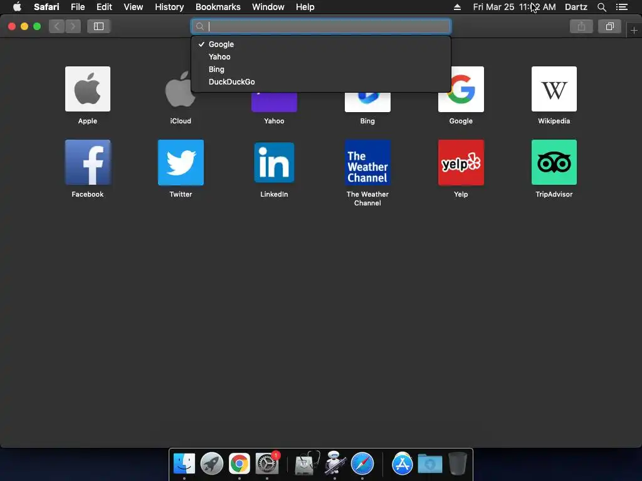Open Downloads folder in the Dock
Image resolution: width=642 pixels, height=481 pixels.
point(430,464)
